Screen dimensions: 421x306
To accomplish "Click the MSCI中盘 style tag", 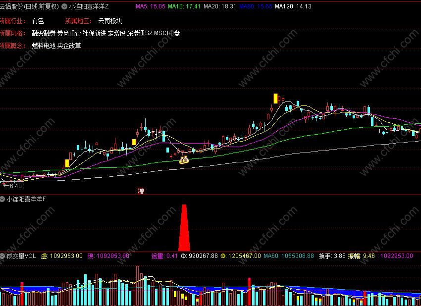I will tap(167, 33).
